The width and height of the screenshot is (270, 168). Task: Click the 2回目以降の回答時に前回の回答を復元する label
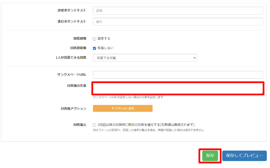(146, 125)
